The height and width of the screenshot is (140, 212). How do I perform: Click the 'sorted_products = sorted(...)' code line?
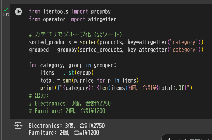[x=116, y=42]
